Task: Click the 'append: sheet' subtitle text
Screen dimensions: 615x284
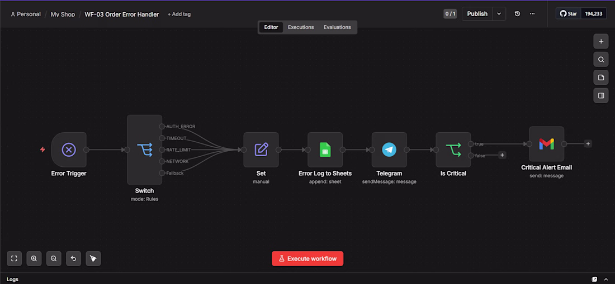Action: click(x=325, y=181)
